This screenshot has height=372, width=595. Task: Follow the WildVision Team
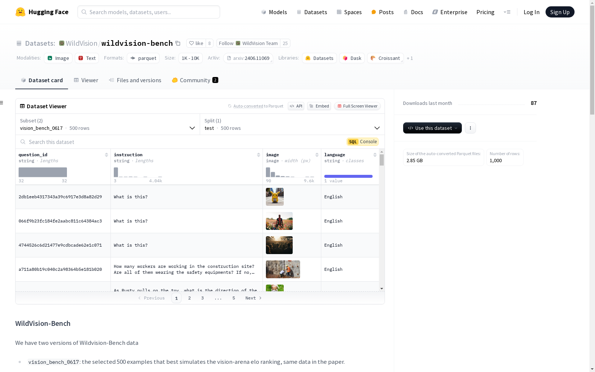[248, 43]
